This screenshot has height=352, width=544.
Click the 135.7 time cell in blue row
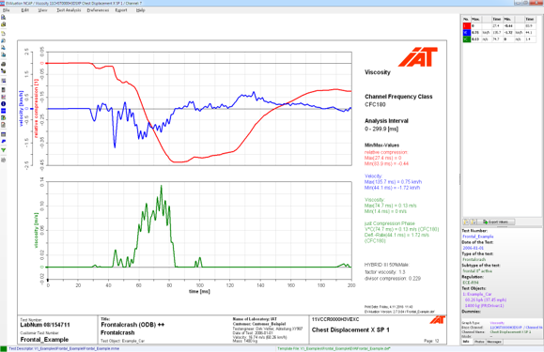click(x=497, y=33)
